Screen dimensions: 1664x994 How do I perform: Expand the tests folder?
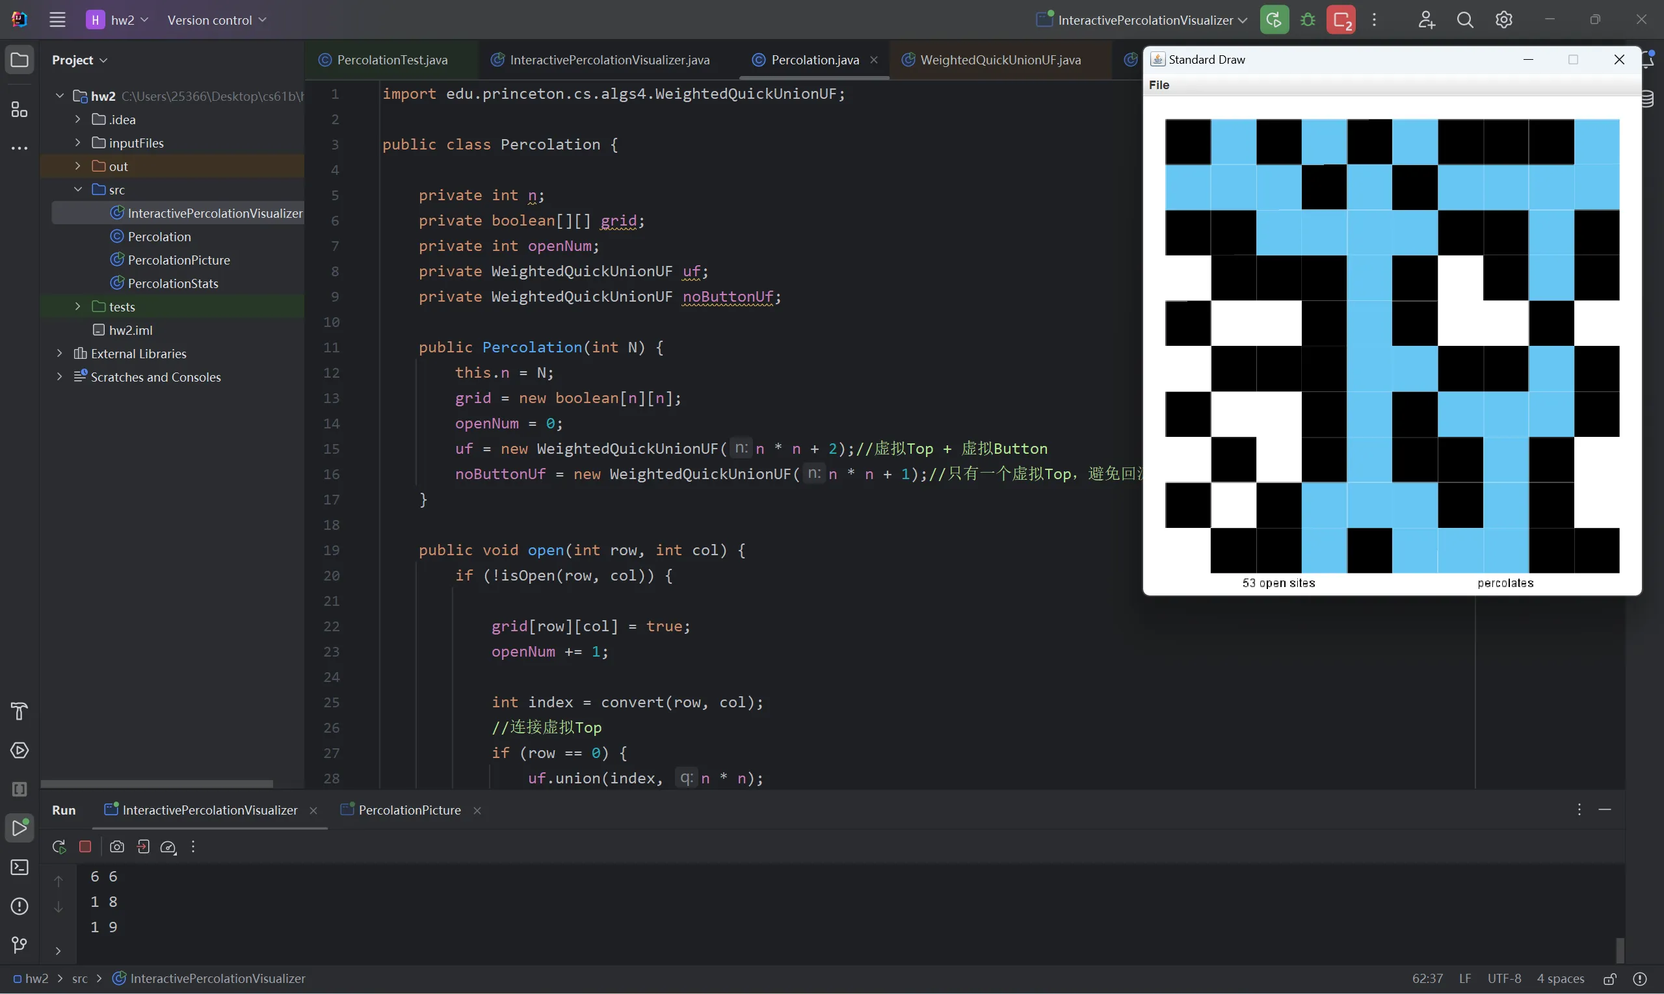tap(78, 307)
